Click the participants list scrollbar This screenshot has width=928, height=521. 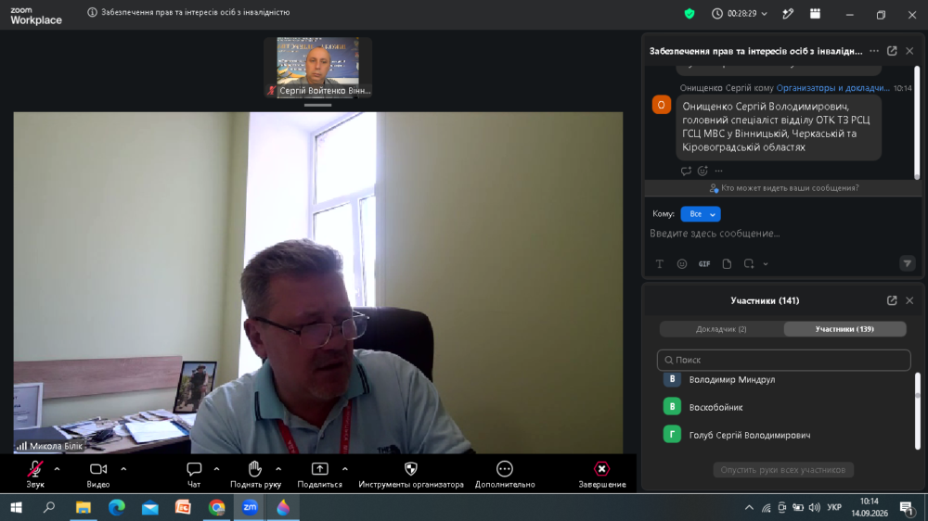[x=918, y=411]
